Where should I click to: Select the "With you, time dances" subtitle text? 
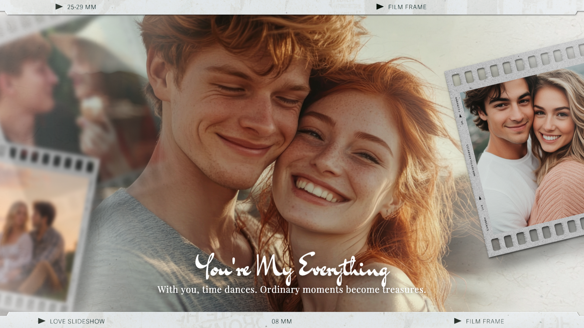[x=291, y=289]
